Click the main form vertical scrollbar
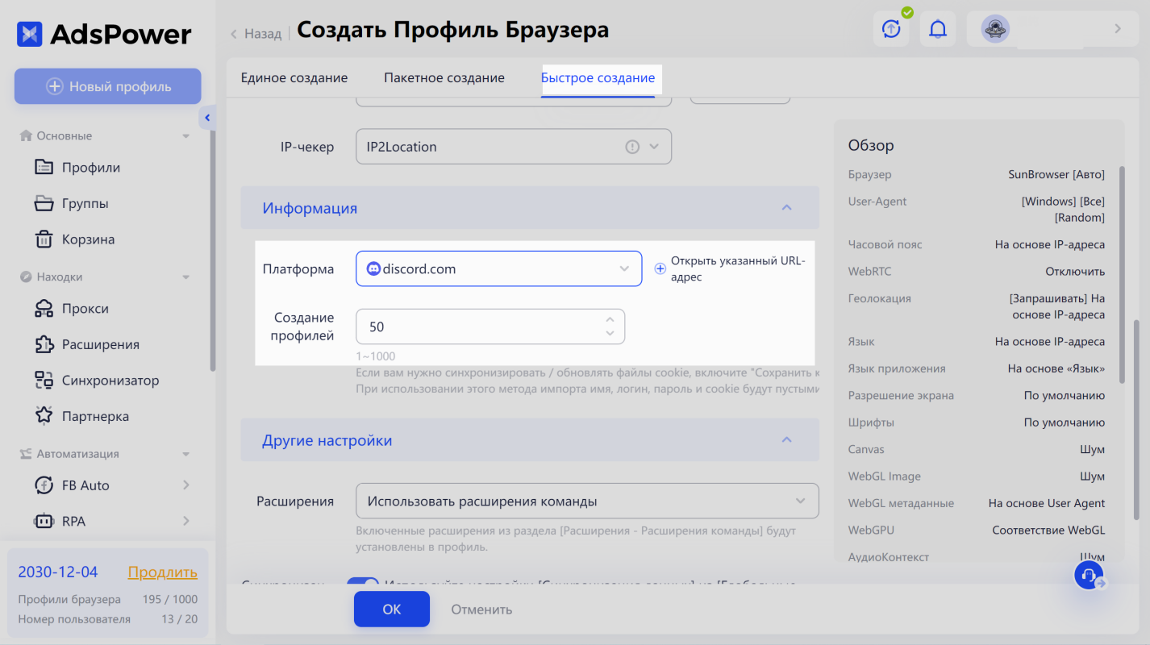 coord(1136,419)
